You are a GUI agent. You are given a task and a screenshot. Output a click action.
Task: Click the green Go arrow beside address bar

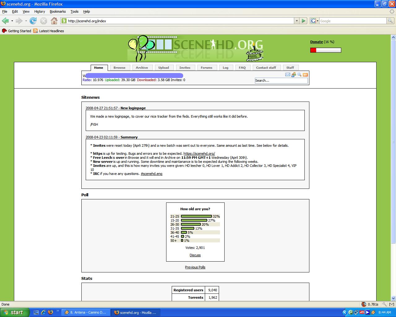tap(303, 21)
